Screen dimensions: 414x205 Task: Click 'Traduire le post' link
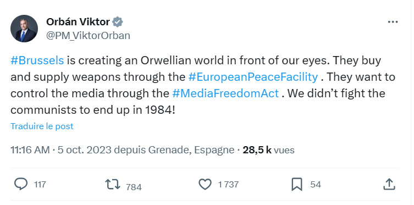pos(42,126)
